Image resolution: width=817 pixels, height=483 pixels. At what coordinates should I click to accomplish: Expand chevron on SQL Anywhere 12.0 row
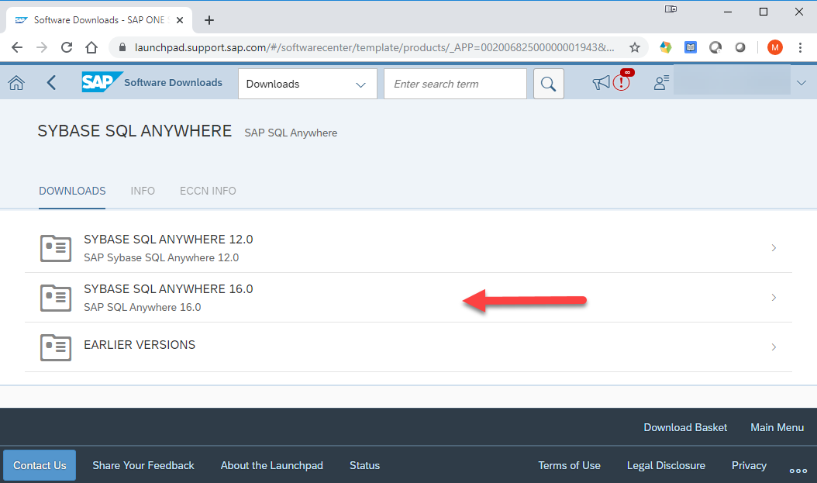tap(774, 248)
